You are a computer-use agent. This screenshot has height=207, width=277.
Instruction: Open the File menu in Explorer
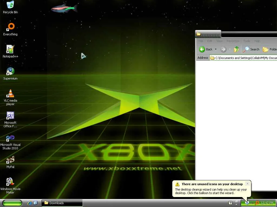(x=201, y=41)
